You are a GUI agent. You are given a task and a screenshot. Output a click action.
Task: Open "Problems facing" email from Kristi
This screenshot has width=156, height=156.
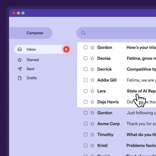(x=141, y=146)
